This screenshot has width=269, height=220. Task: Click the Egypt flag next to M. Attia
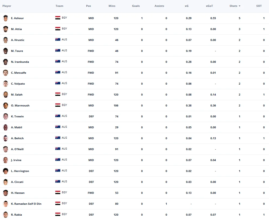point(58,29)
